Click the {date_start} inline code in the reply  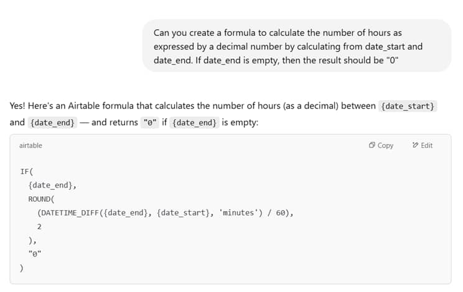coord(408,106)
